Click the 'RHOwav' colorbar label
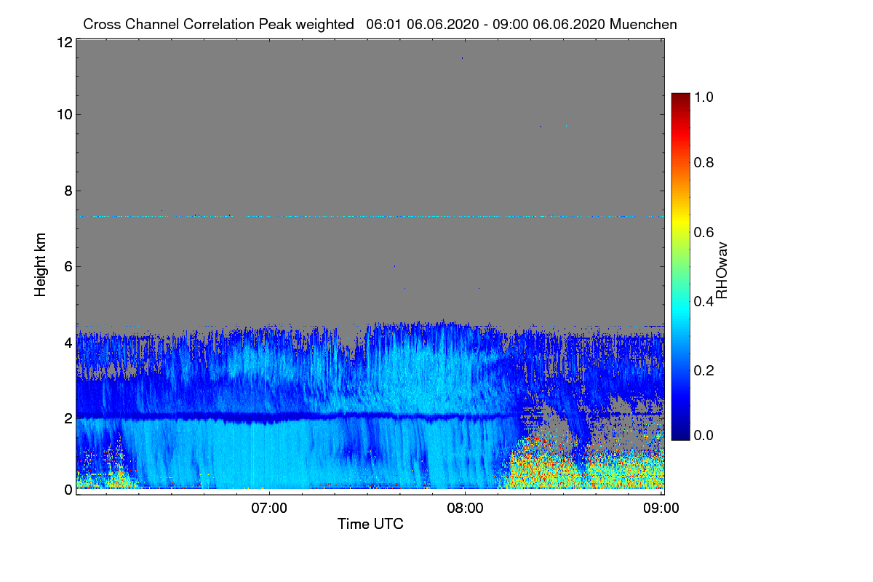Viewport: 873px width, 582px height. point(722,271)
